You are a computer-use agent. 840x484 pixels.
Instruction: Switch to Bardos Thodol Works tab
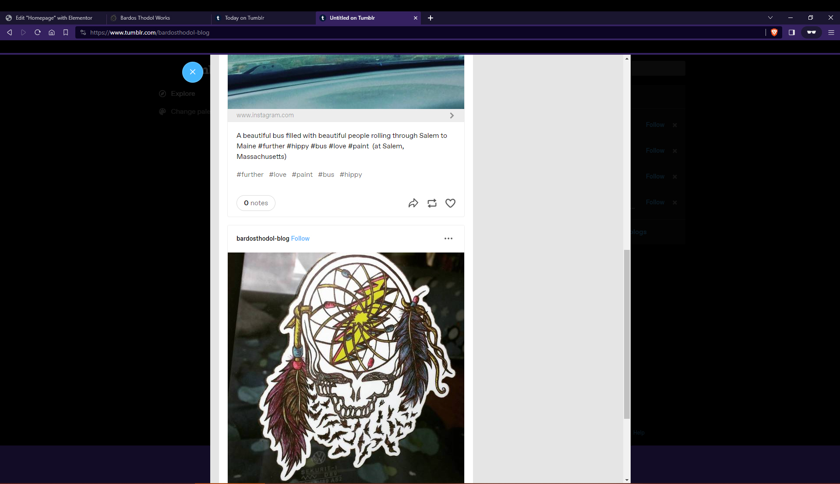158,18
